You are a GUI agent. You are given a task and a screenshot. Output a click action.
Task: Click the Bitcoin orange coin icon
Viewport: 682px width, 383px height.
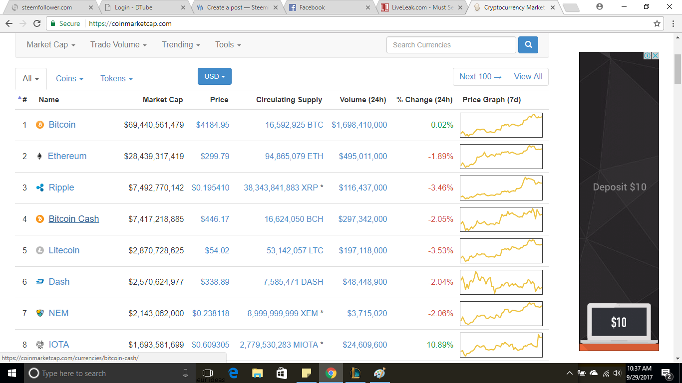pos(40,125)
